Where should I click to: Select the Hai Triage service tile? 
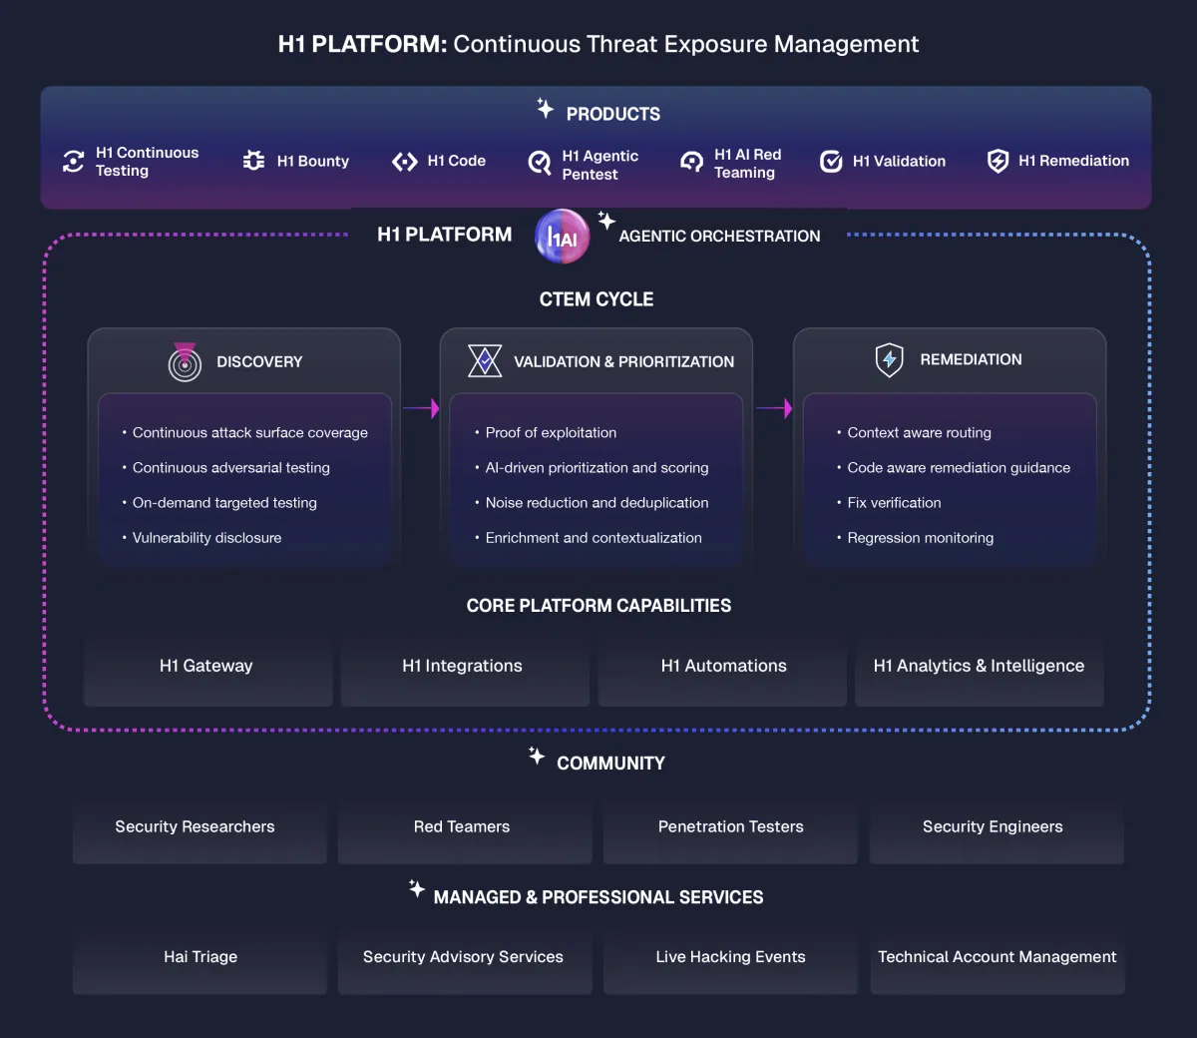click(199, 958)
